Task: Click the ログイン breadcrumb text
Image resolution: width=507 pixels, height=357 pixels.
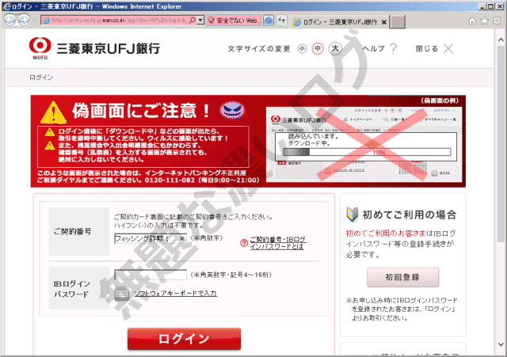Action: 41,78
